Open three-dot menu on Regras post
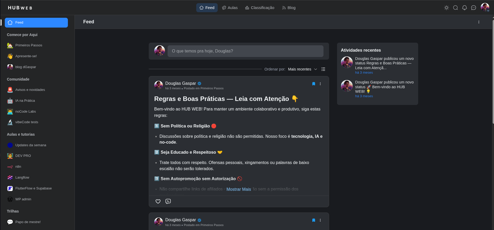 tap(320, 84)
